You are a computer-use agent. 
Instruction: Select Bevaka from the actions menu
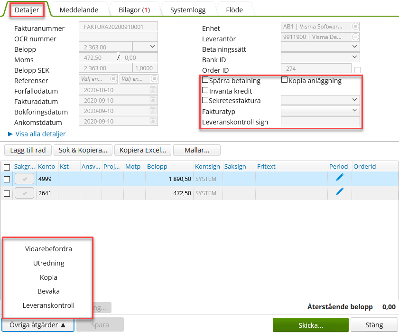47,291
